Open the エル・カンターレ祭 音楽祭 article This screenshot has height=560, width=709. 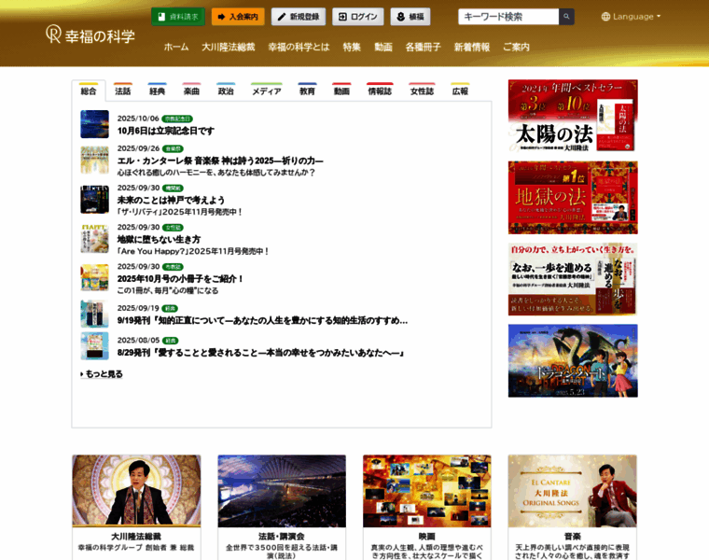[220, 161]
